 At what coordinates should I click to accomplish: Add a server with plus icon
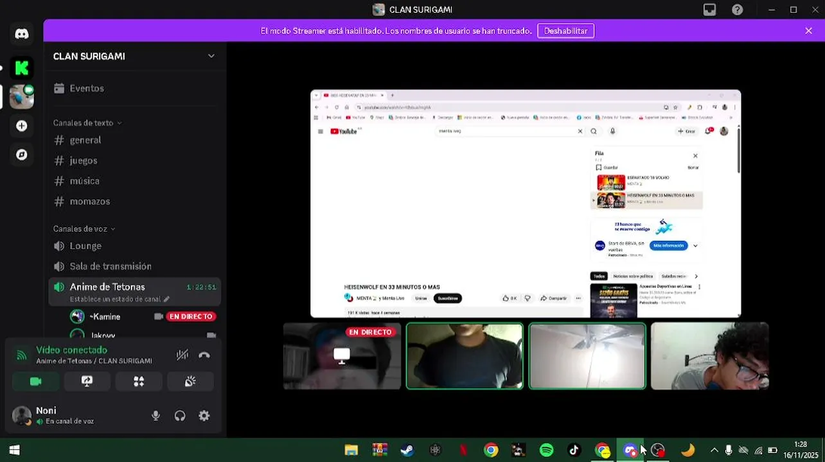click(22, 126)
